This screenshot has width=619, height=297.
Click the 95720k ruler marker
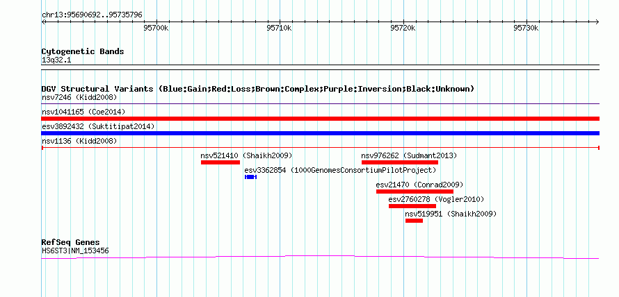(x=403, y=28)
